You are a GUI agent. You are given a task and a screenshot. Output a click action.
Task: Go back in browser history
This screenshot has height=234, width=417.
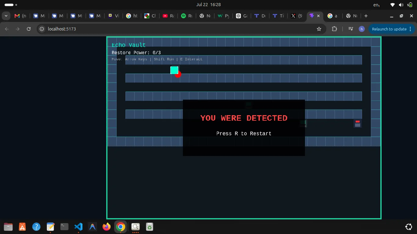point(7,29)
